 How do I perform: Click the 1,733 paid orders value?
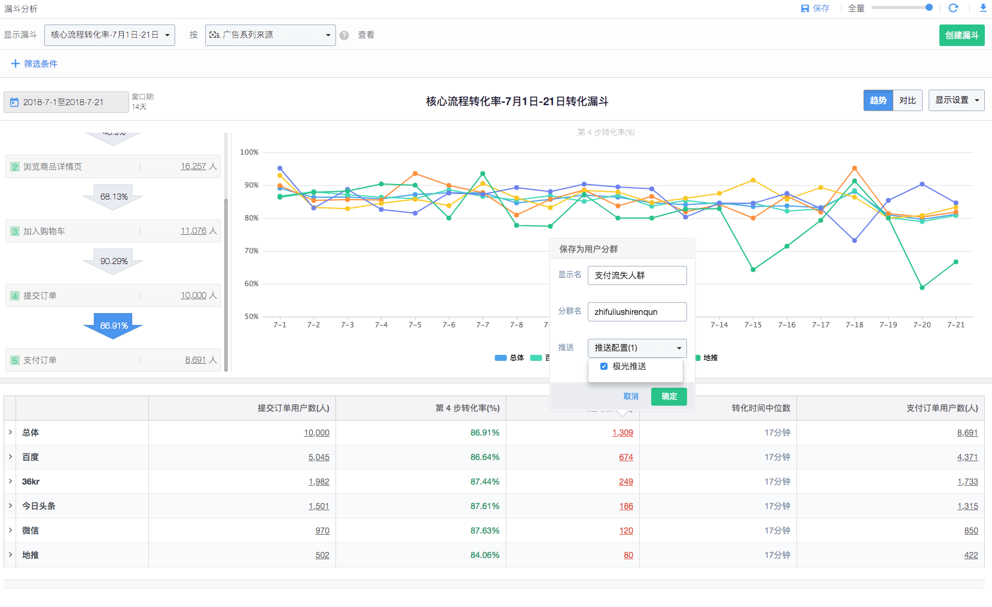coord(967,482)
